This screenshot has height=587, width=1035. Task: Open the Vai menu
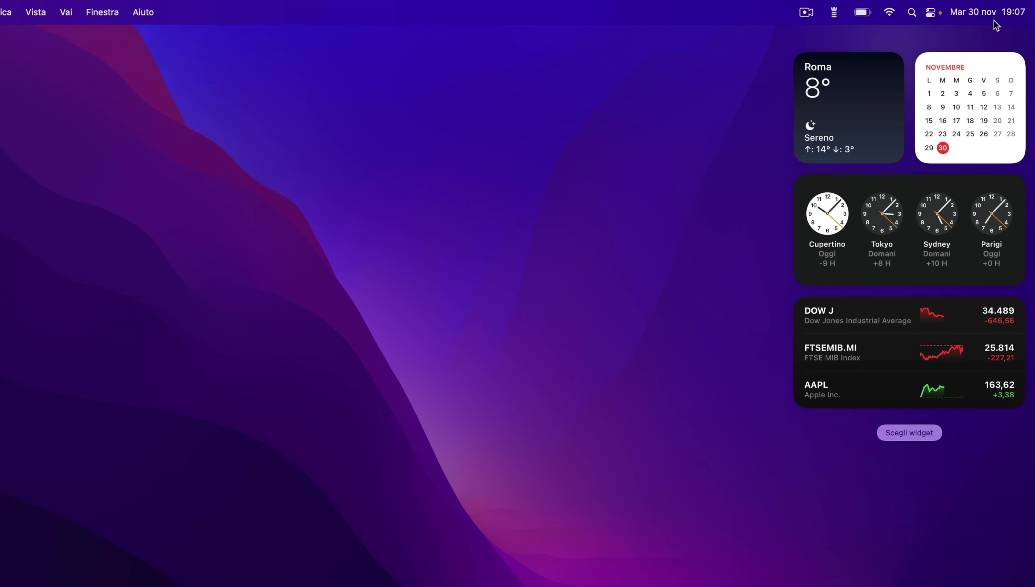click(66, 12)
